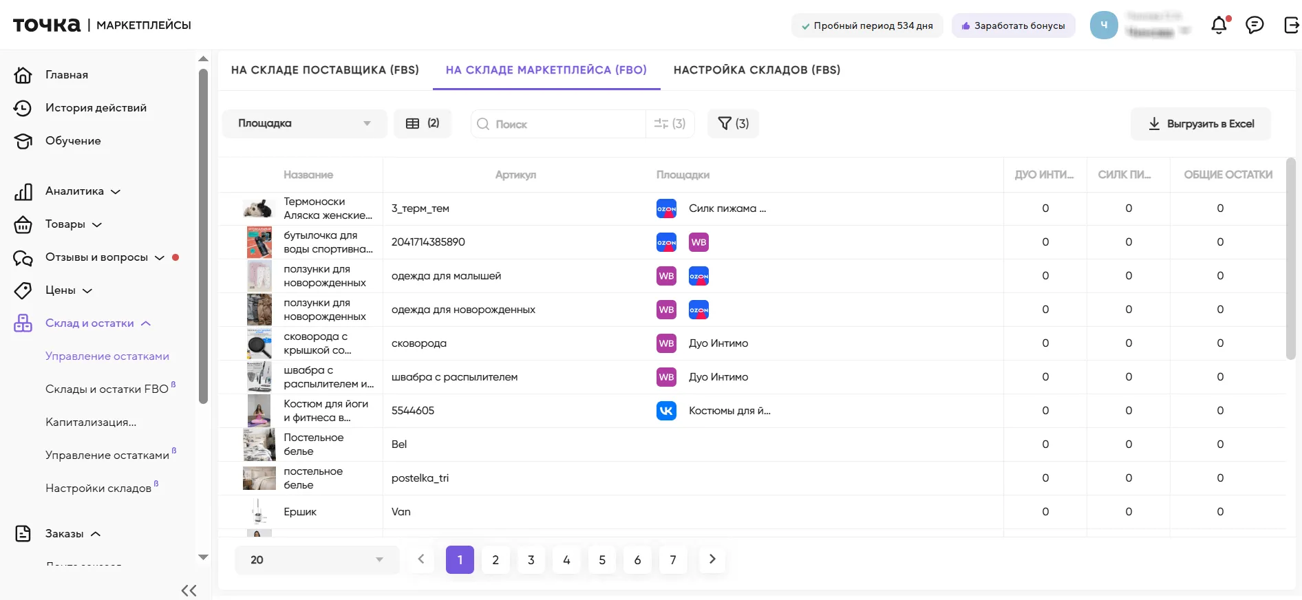
Task: Go to page 3 in pagination
Action: click(x=531, y=560)
